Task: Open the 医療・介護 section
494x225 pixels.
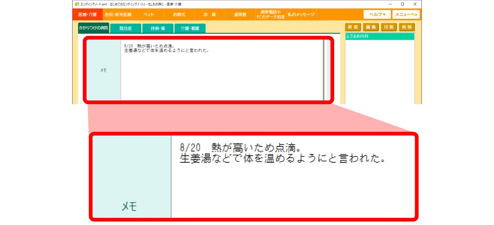Action: (x=88, y=14)
